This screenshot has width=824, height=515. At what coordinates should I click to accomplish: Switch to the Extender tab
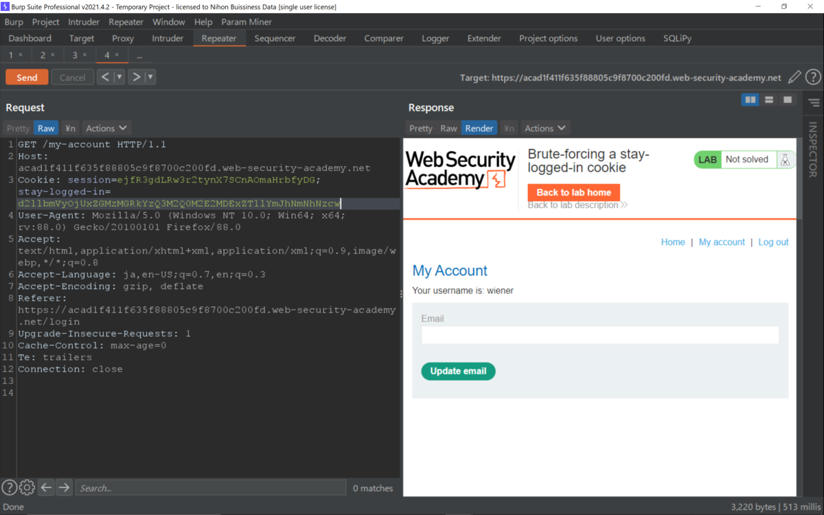coord(484,38)
